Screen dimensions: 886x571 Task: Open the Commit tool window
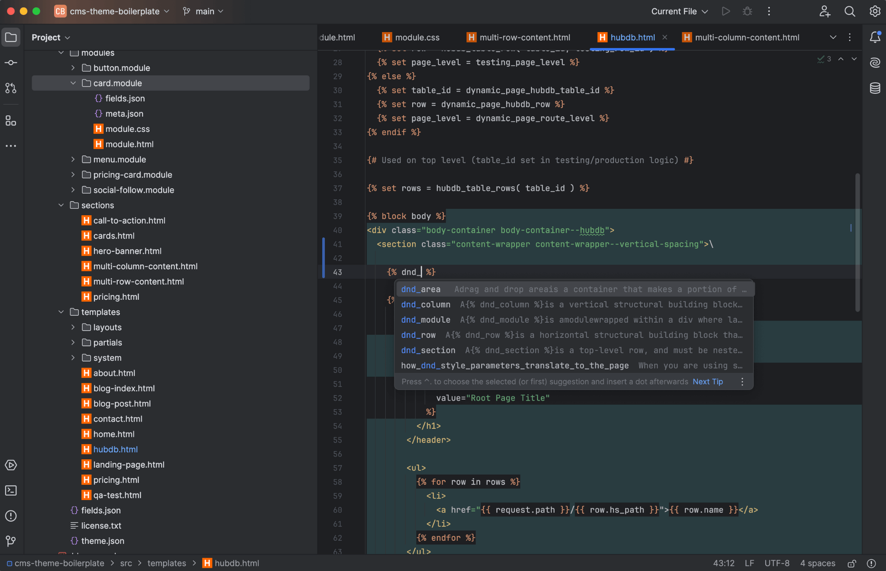tap(11, 62)
